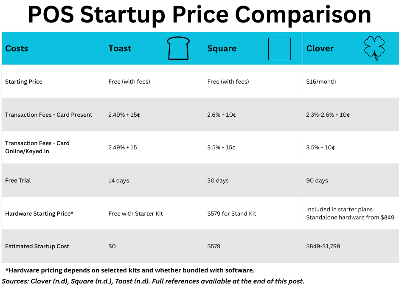Click Clover's 90 days free trial cell
Screen dimensions: 399x289
317,180
